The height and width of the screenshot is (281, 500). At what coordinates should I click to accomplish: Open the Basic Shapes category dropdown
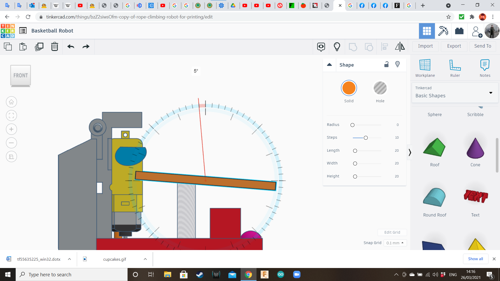[491, 93]
